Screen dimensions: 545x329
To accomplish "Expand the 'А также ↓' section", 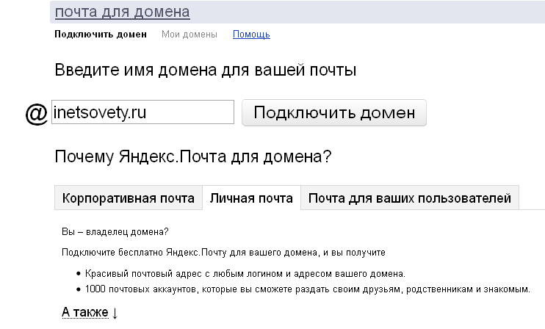I will [x=90, y=312].
